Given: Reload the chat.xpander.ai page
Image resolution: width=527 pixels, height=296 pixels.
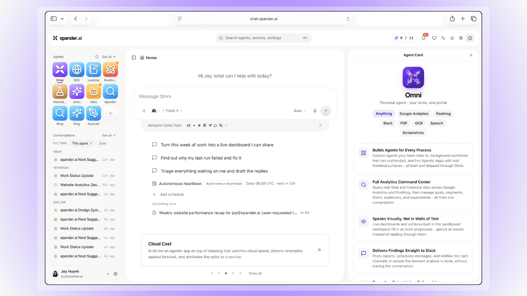Looking at the screenshot, I should (x=348, y=18).
